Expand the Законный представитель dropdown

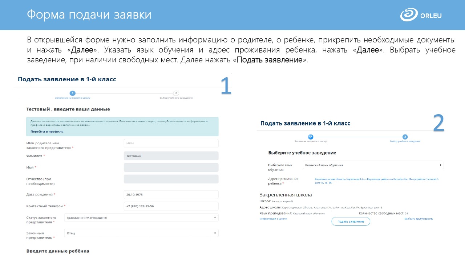click(141, 233)
